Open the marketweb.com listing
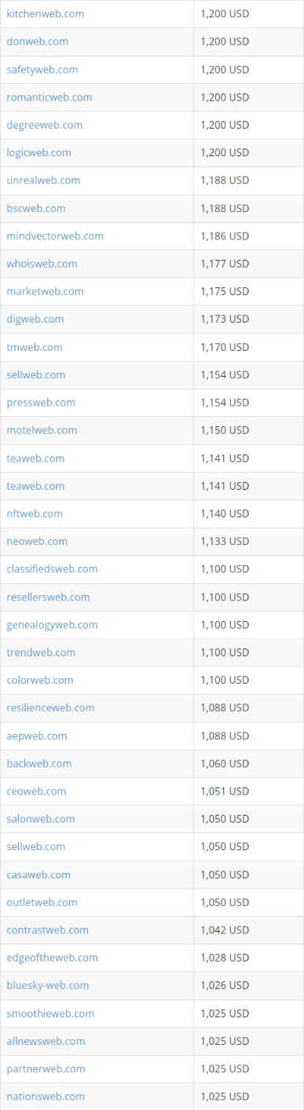Screen dimensions: 304x1110 pyautogui.click(x=45, y=291)
